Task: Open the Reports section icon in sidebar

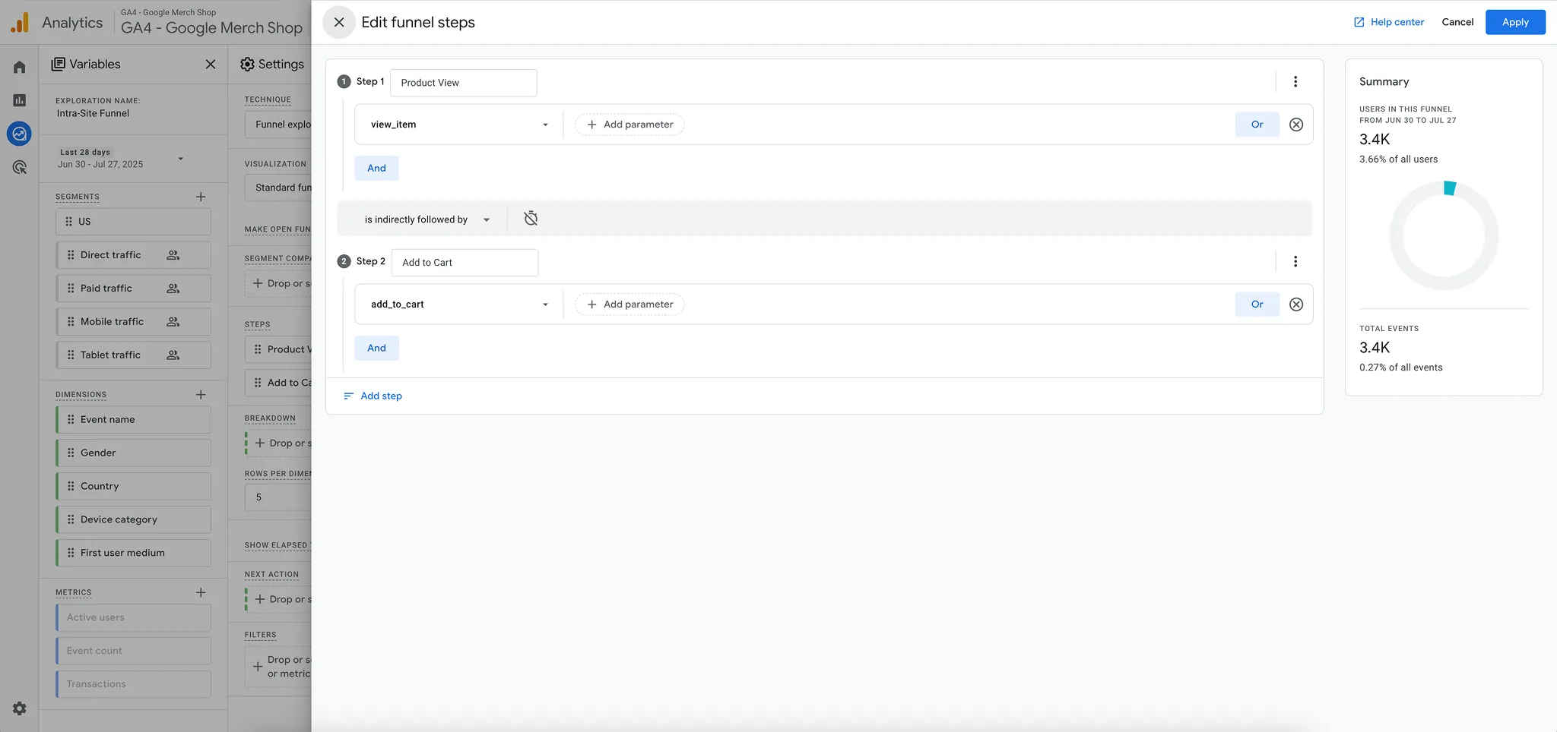Action: 19,99
